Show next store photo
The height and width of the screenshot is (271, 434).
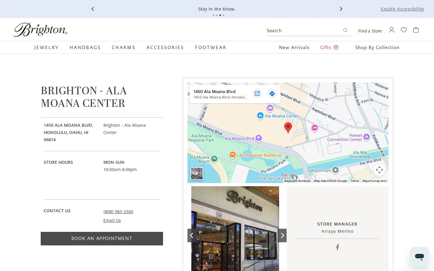(282, 235)
